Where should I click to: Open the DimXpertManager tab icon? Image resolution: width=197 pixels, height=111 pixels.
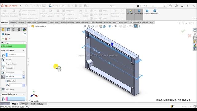pyautogui.click(x=19, y=30)
